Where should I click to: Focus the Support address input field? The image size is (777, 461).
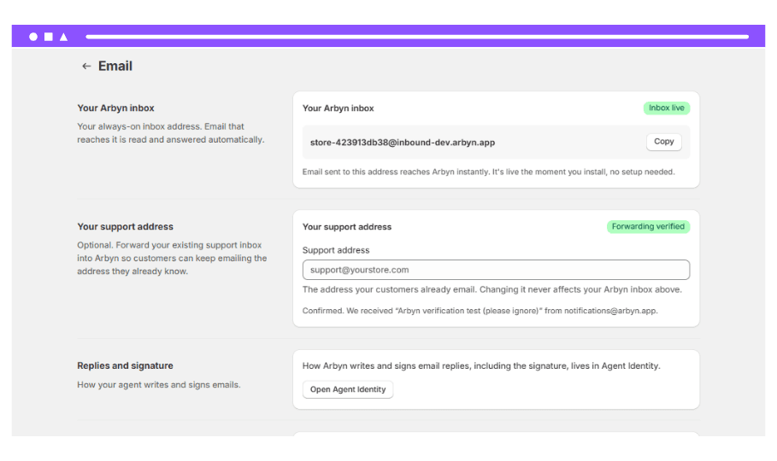click(x=496, y=270)
